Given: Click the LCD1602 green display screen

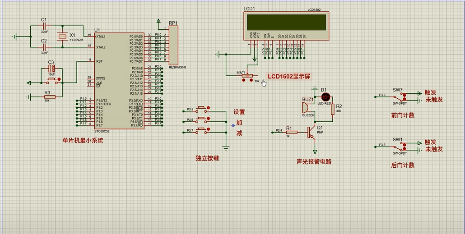Looking at the screenshot, I should click(x=285, y=22).
